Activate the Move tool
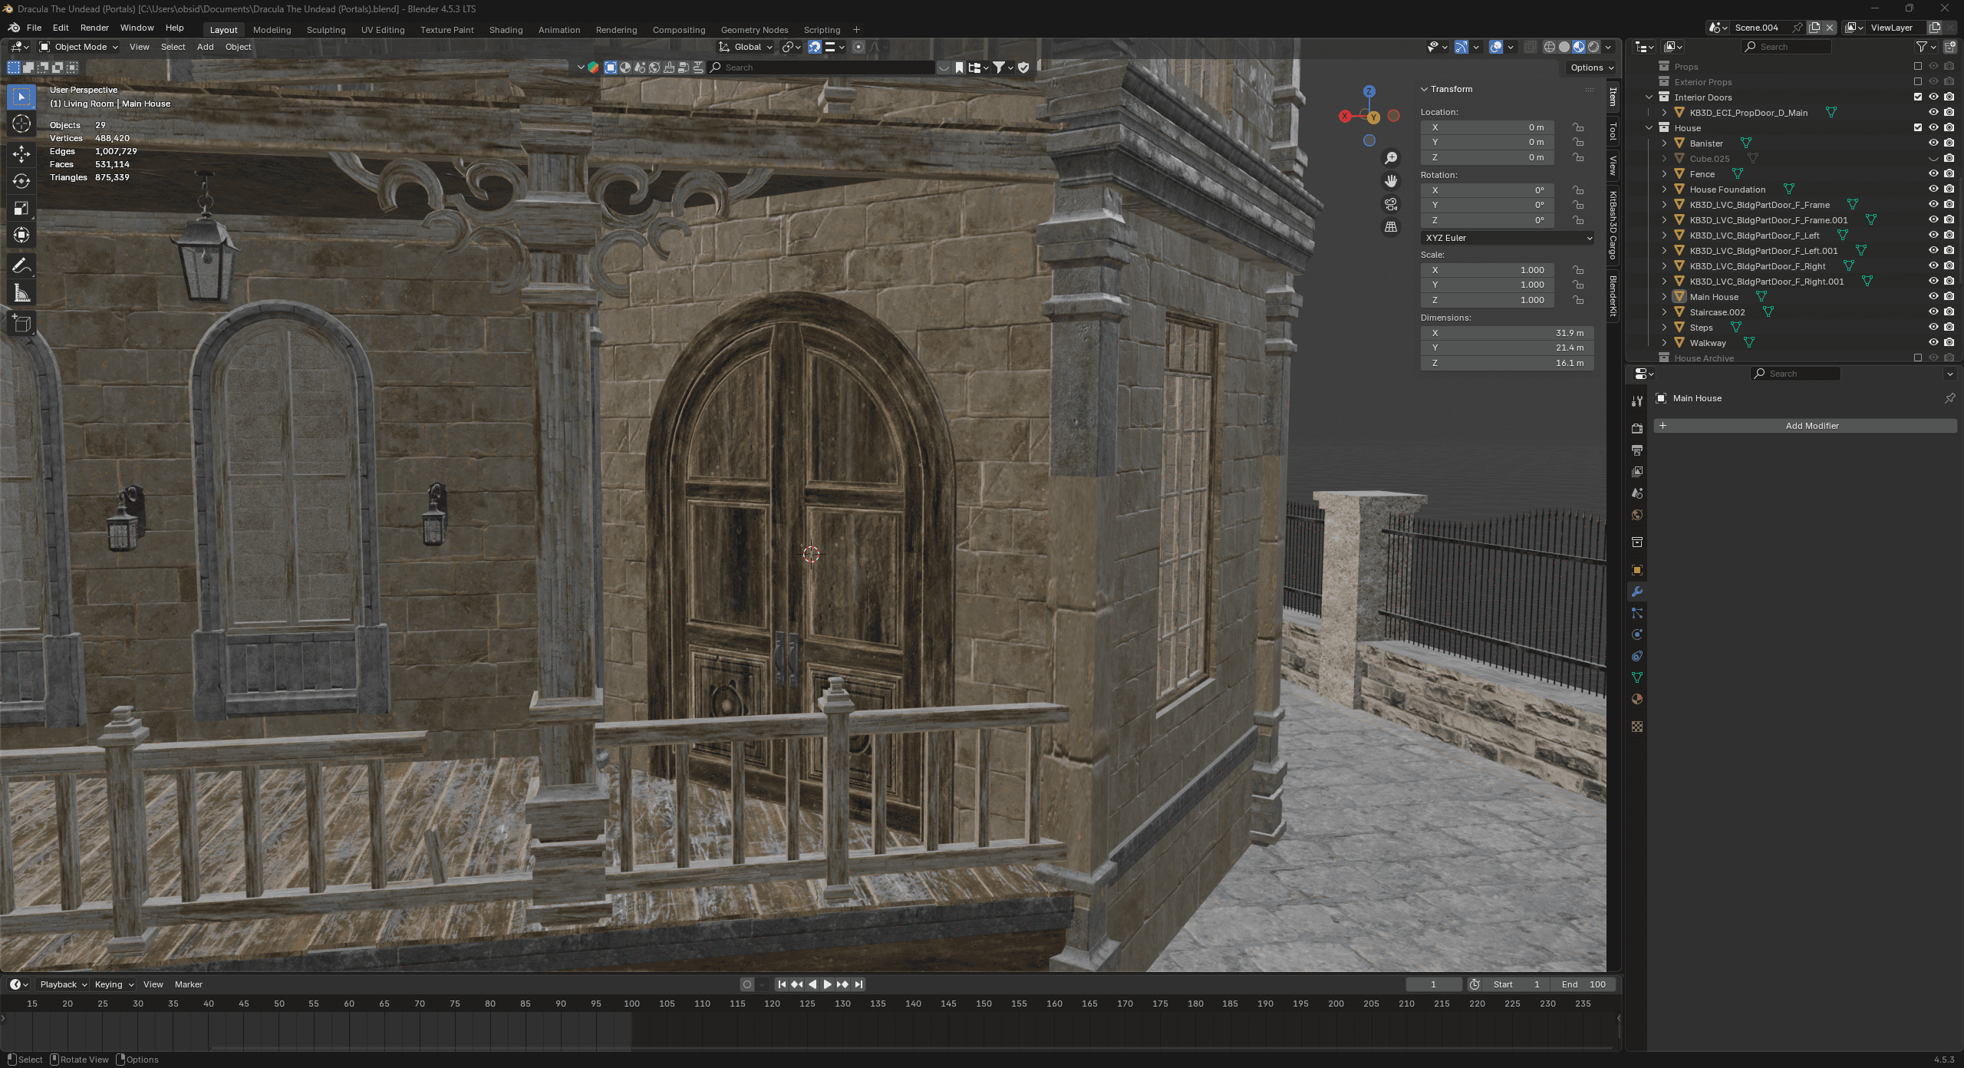The height and width of the screenshot is (1068, 1964). pos(21,154)
